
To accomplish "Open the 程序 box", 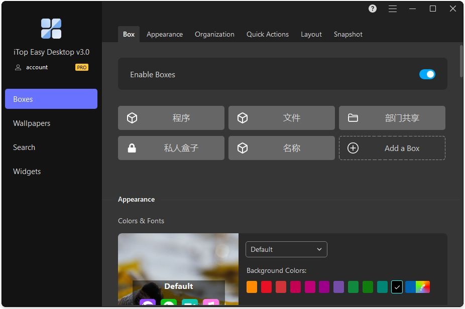I will pos(171,118).
